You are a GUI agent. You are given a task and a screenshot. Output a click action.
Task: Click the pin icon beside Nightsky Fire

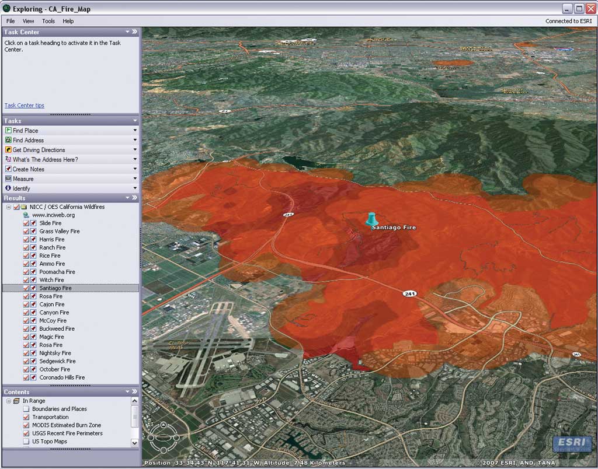[33, 353]
